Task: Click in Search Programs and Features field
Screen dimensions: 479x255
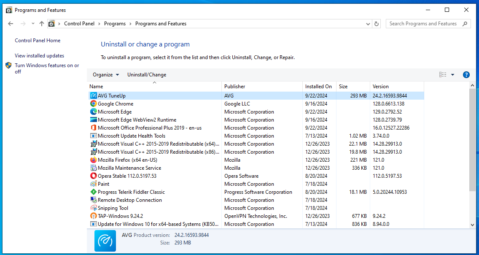Action: [423, 24]
